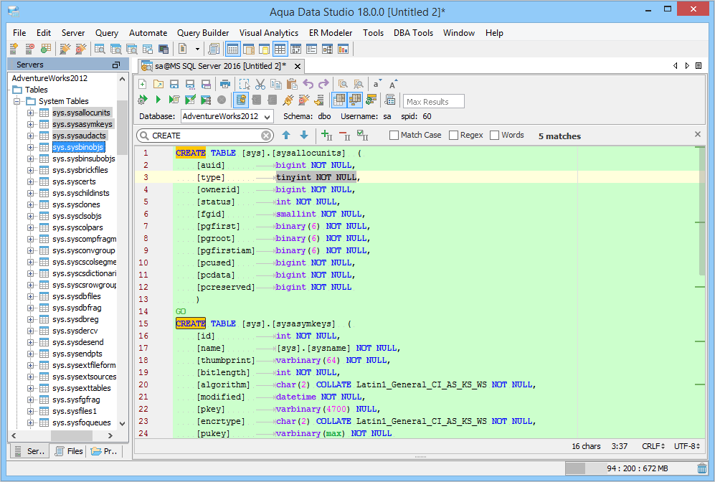Screen dimensions: 715x482
Task: Jump to previous match with up arrow
Action: 286,135
